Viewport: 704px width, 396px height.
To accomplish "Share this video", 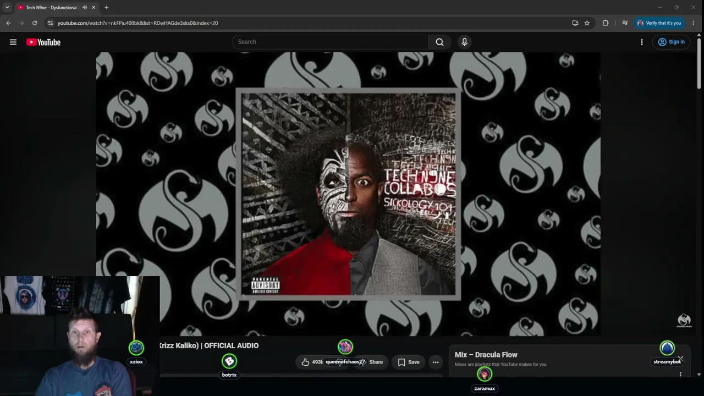I will click(371, 362).
